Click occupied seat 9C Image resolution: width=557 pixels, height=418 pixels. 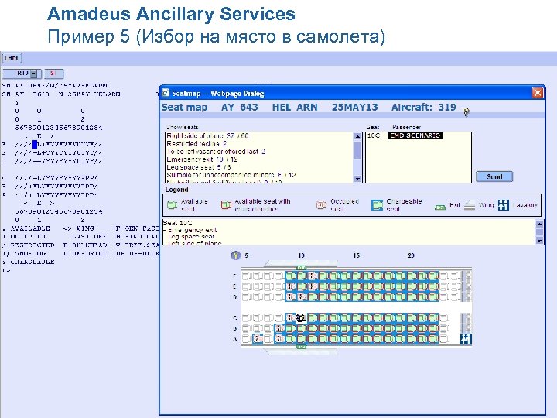pos(291,318)
